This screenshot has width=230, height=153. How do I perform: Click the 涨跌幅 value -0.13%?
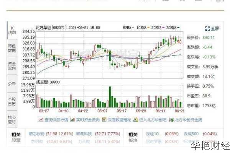tap(209, 57)
